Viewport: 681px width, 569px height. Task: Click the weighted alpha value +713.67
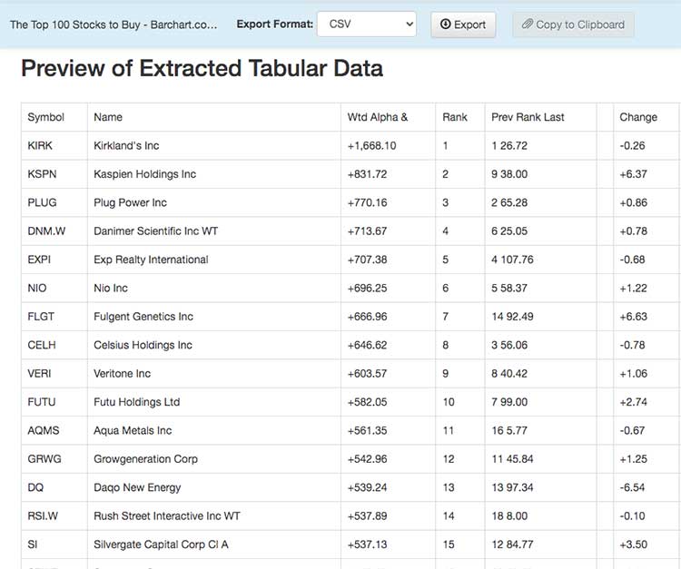tap(367, 231)
